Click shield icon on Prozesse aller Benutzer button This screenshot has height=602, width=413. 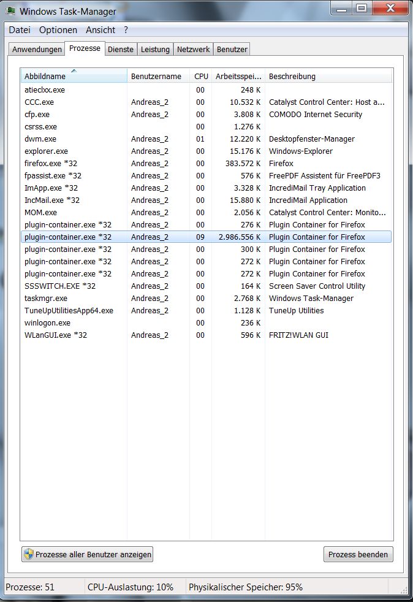pyautogui.click(x=29, y=554)
